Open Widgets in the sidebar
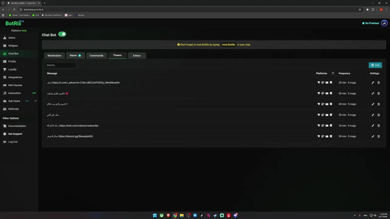390x219 pixels. pyautogui.click(x=19, y=46)
